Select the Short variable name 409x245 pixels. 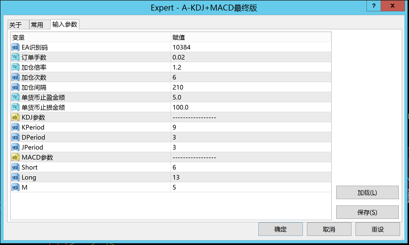[30, 167]
